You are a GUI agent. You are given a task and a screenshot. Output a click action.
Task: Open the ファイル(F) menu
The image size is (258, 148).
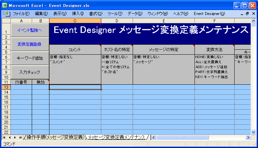click(21, 14)
